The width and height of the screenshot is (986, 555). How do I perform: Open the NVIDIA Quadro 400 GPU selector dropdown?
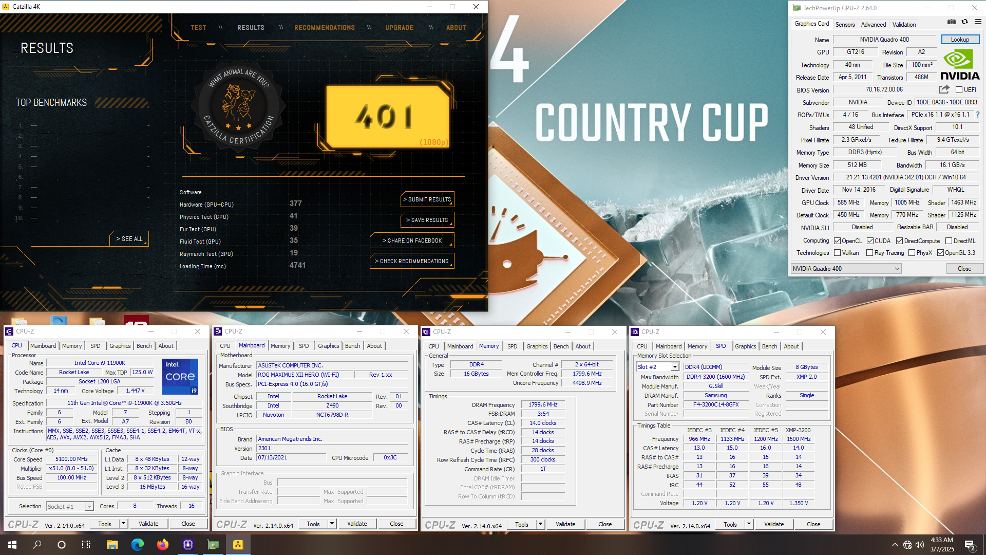[x=846, y=269]
